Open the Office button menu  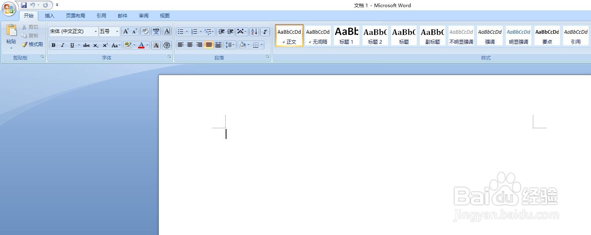9,9
